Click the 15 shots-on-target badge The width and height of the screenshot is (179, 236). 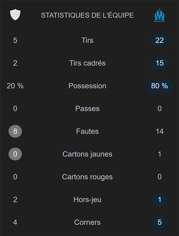[160, 63]
